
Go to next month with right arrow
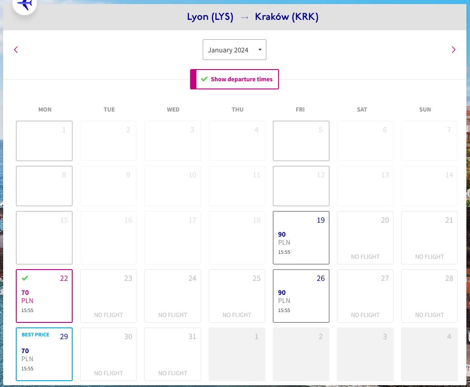click(453, 50)
